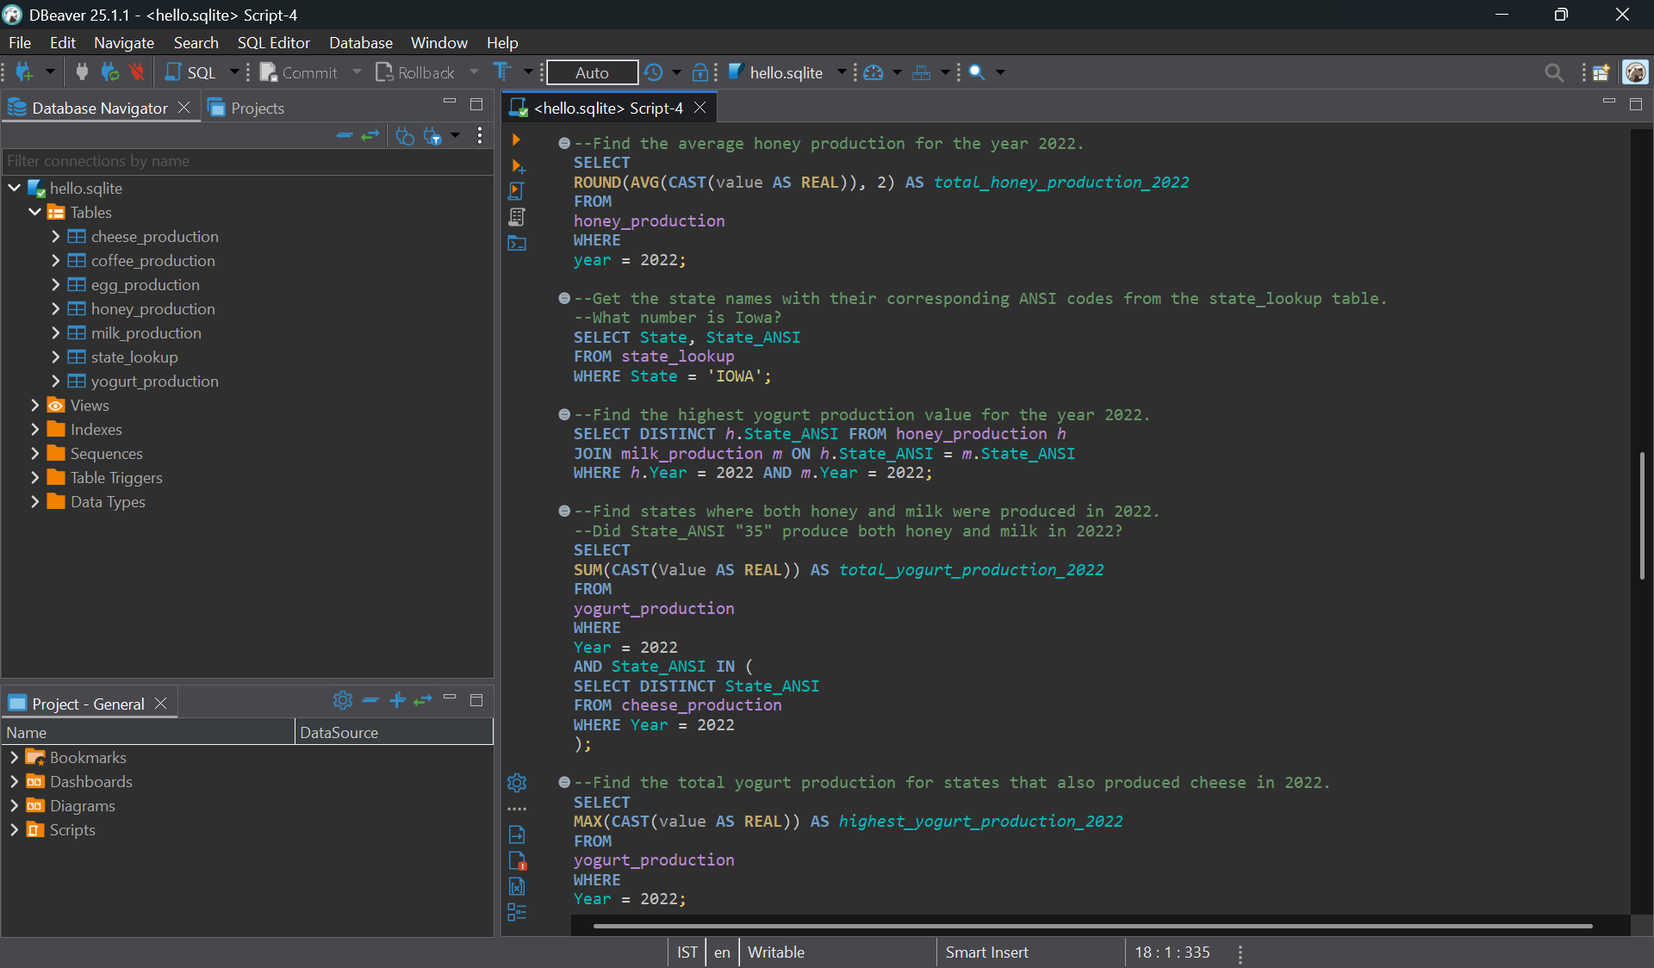Toggle the transaction lock icon
Image resolution: width=1654 pixels, height=968 pixels.
(x=700, y=72)
